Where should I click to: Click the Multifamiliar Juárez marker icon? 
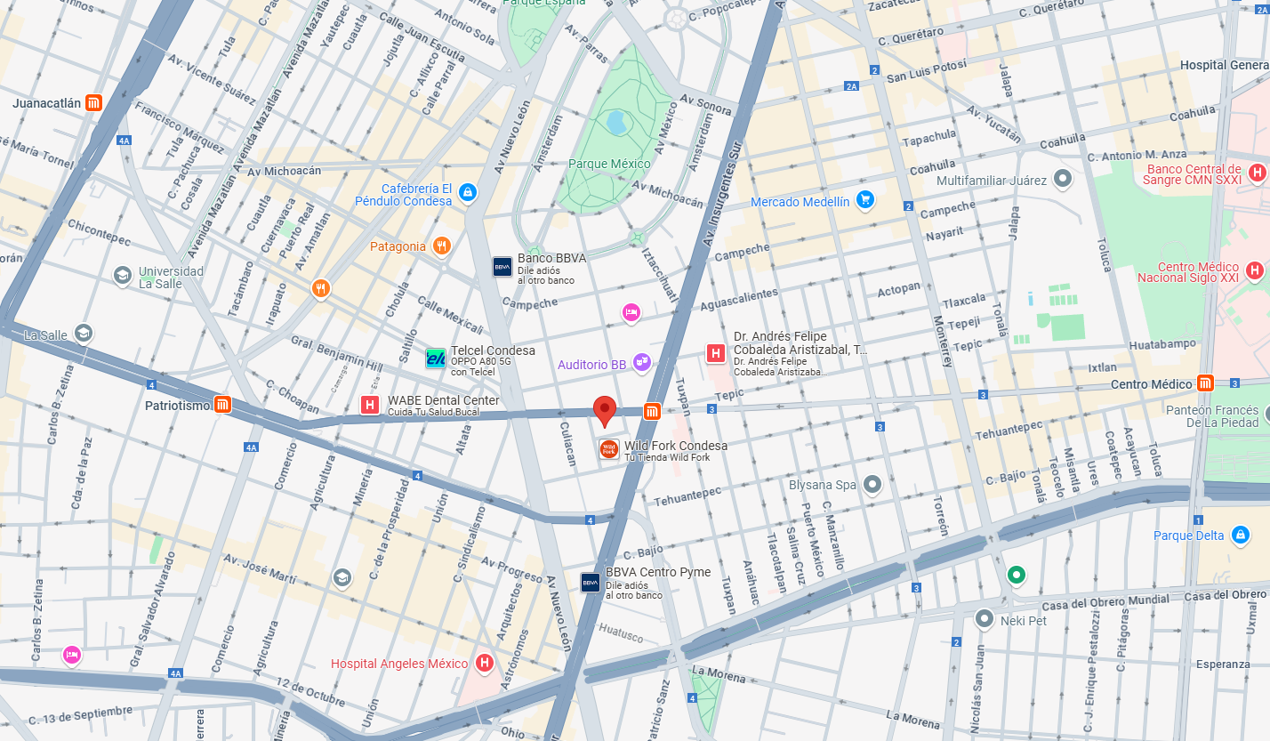[x=1062, y=179]
